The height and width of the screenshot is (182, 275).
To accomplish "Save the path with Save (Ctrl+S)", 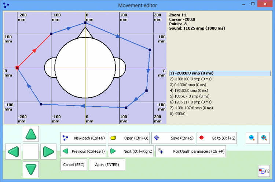I will tap(173, 138).
